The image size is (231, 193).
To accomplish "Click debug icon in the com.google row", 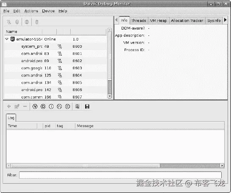I will (x=60, y=68).
